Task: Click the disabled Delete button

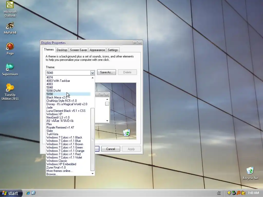Action: [x=127, y=72]
